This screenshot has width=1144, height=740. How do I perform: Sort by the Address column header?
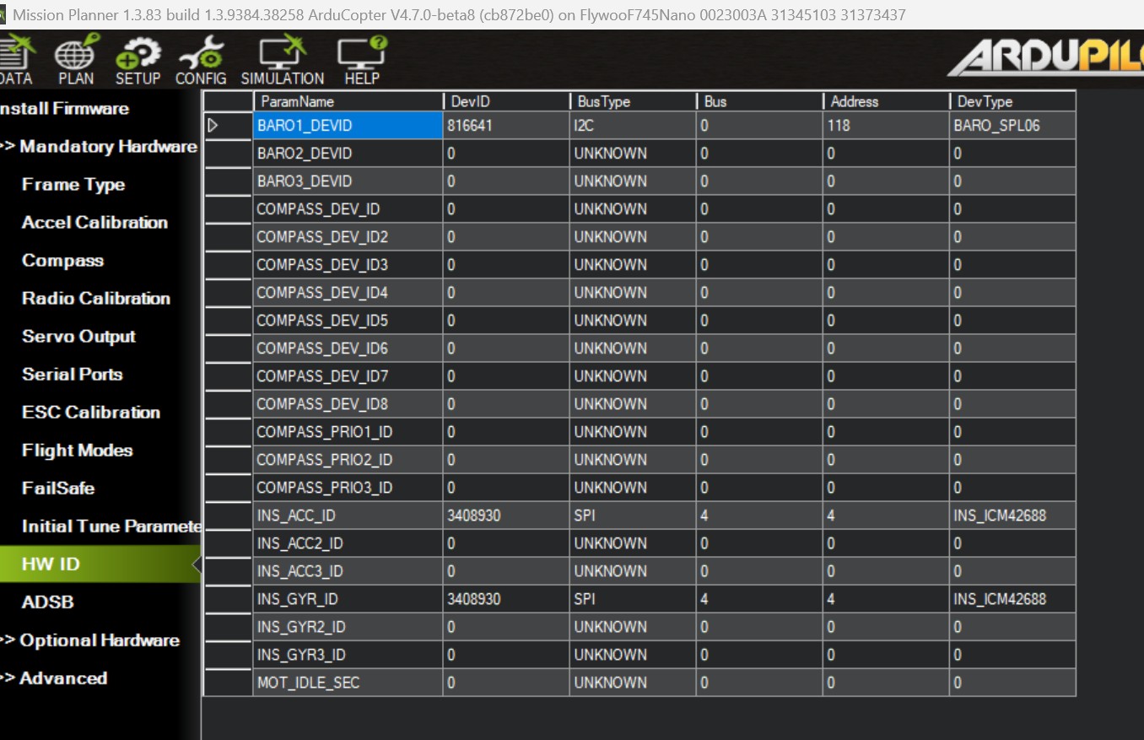click(x=886, y=101)
